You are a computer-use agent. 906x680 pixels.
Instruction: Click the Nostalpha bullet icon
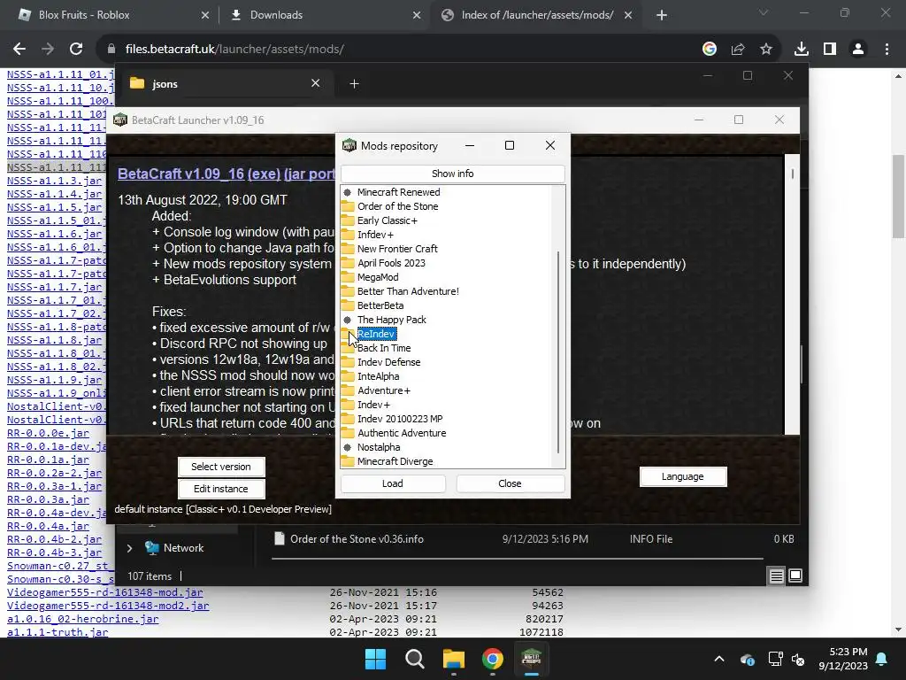pos(347,447)
